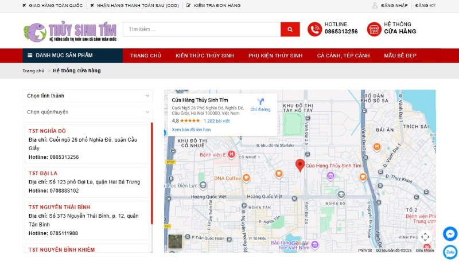Click Trang chủ in the breadcrumb
The height and width of the screenshot is (262, 459).
33,71
